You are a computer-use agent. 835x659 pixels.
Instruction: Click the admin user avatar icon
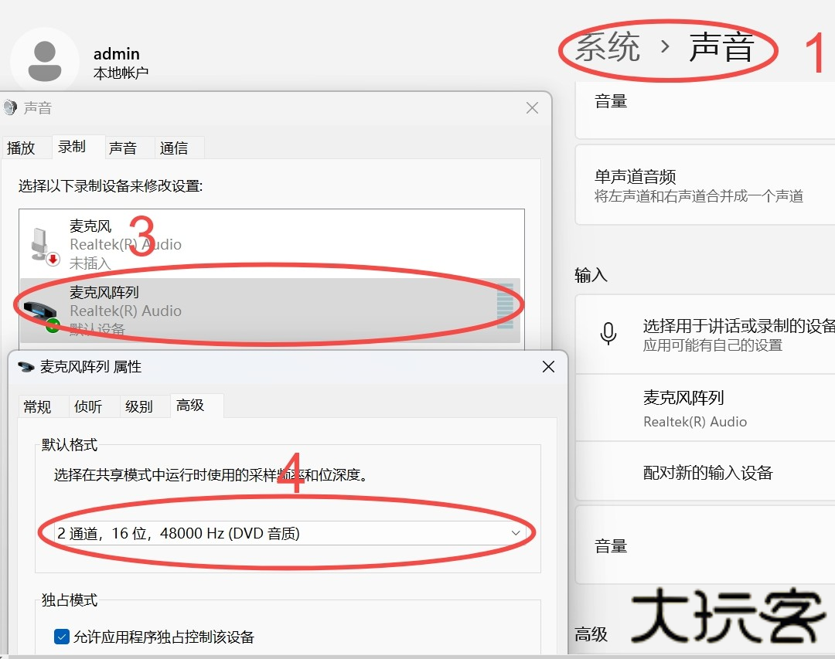[x=45, y=61]
